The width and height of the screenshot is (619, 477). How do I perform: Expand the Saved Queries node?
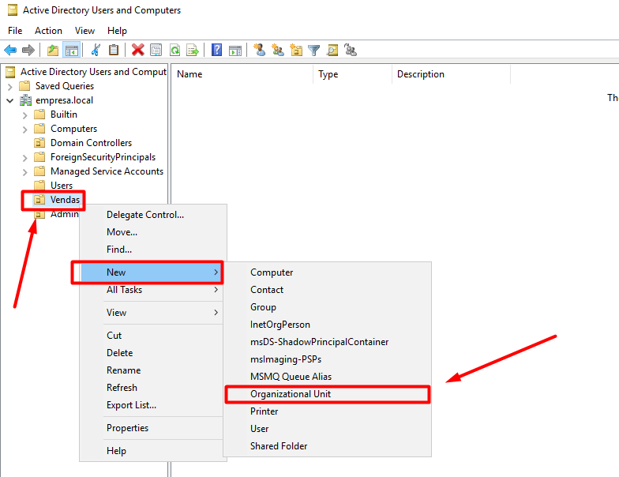click(10, 86)
